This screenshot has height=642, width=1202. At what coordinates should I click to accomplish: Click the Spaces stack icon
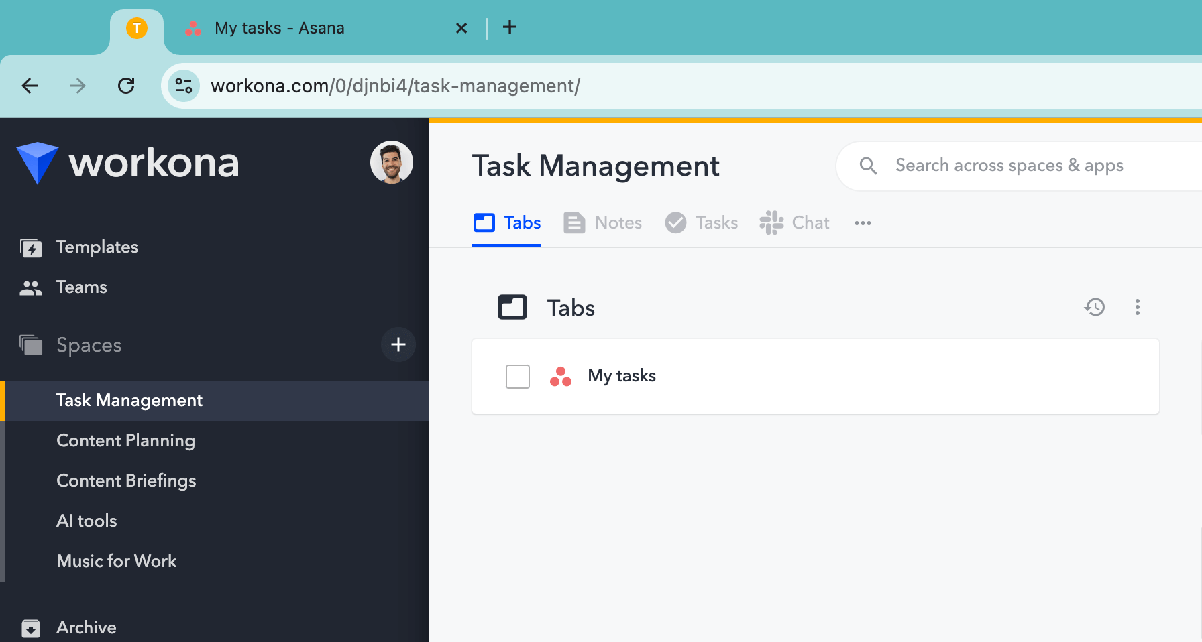click(x=31, y=345)
